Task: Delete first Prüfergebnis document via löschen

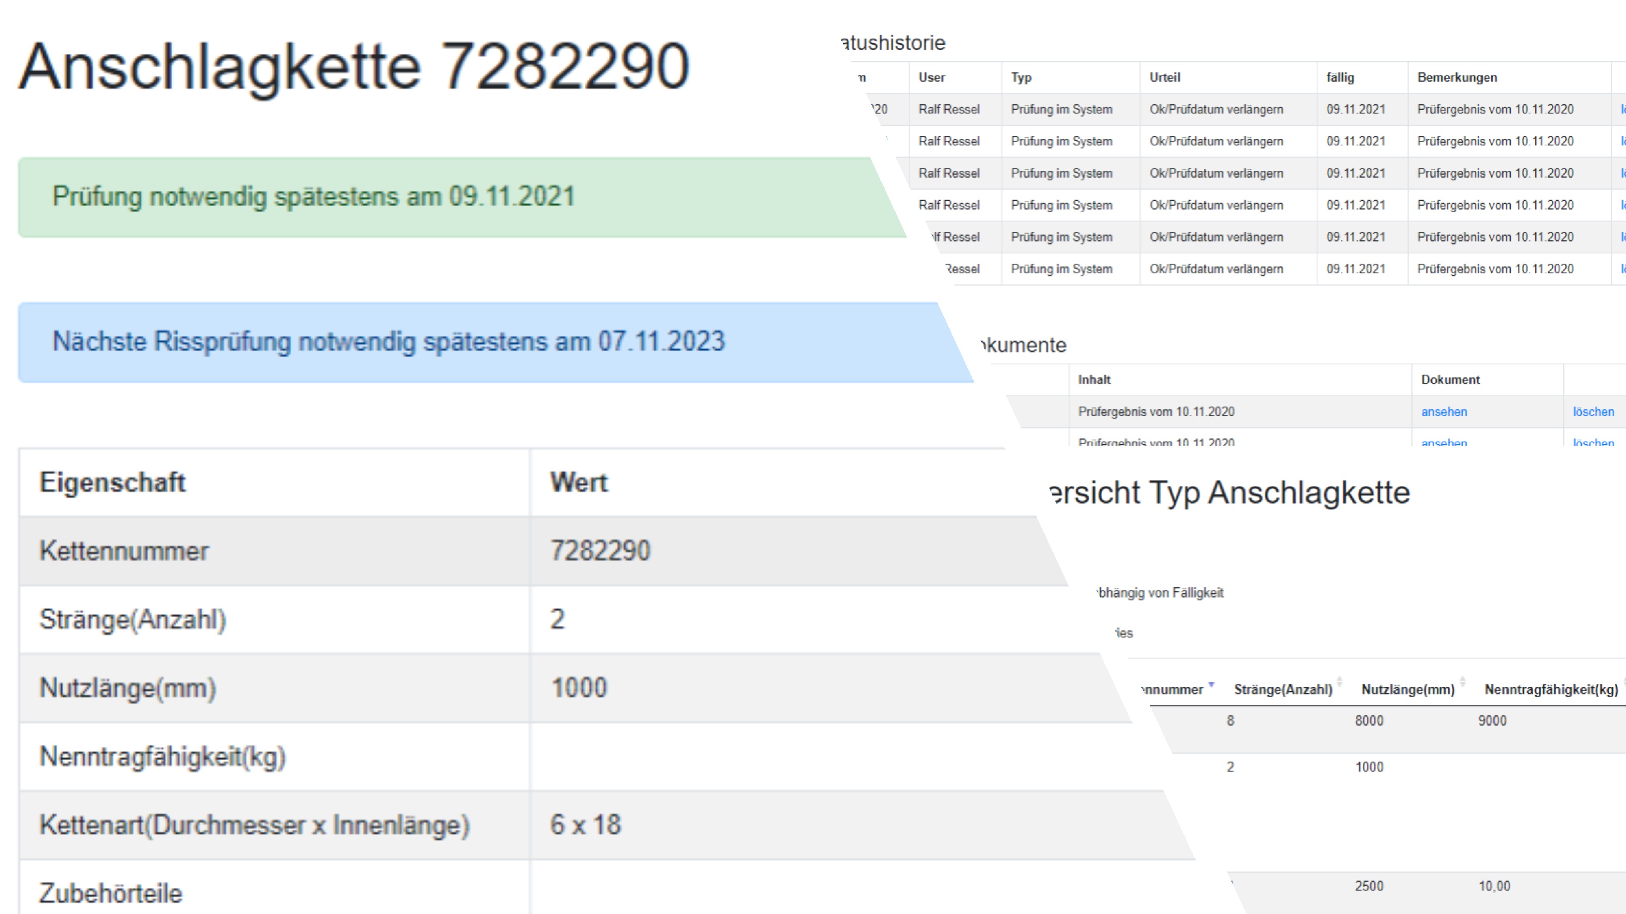Action: point(1593,412)
